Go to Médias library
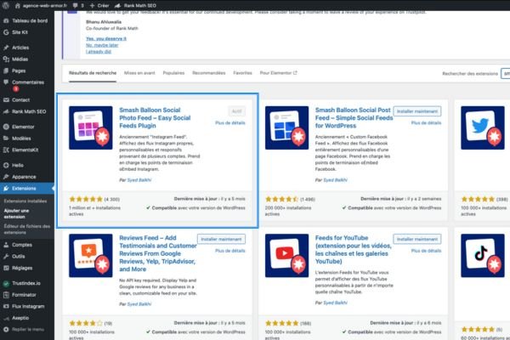The image size is (510, 340). 21,59
